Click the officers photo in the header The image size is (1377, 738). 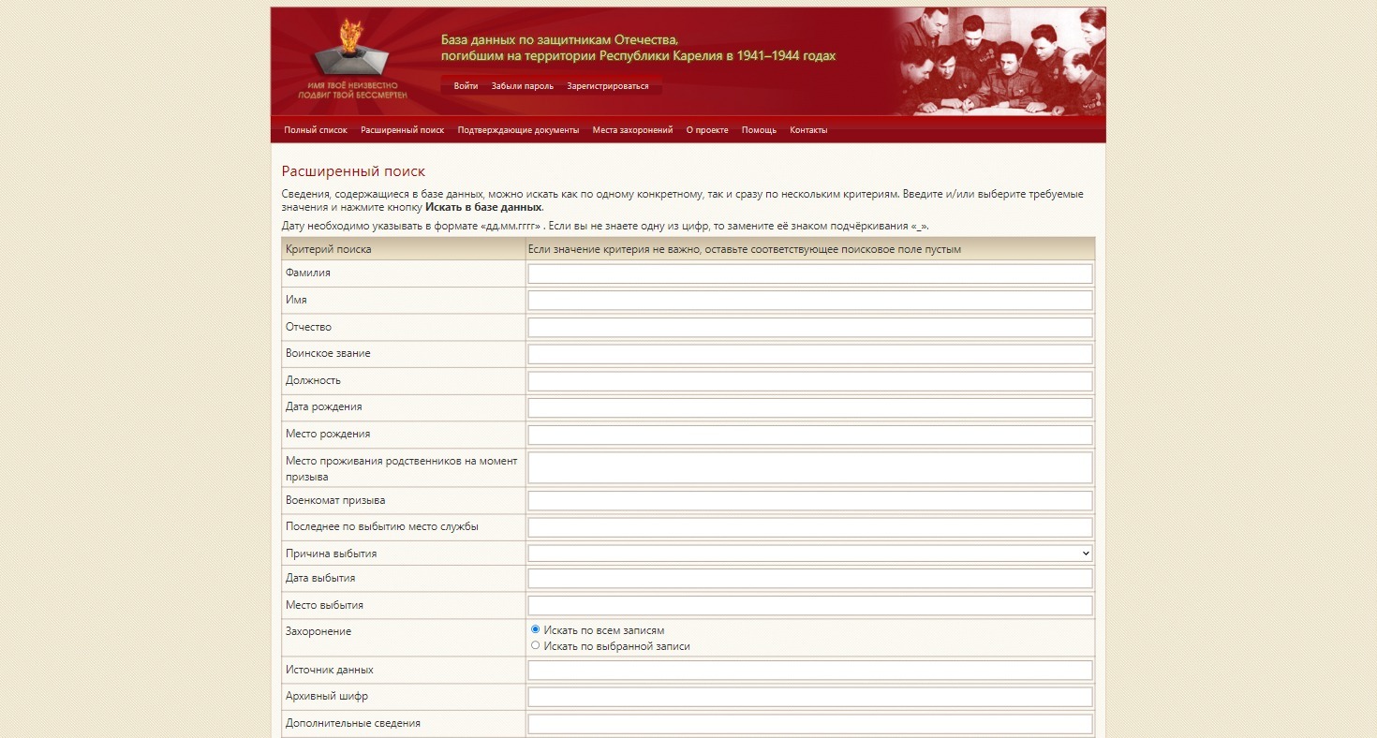[999, 62]
